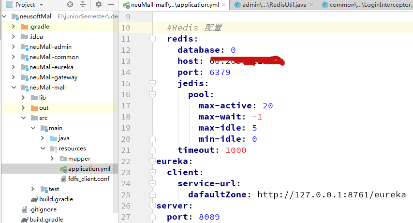Close the application.yml tab
This screenshot has height=223, width=413.
223,5
